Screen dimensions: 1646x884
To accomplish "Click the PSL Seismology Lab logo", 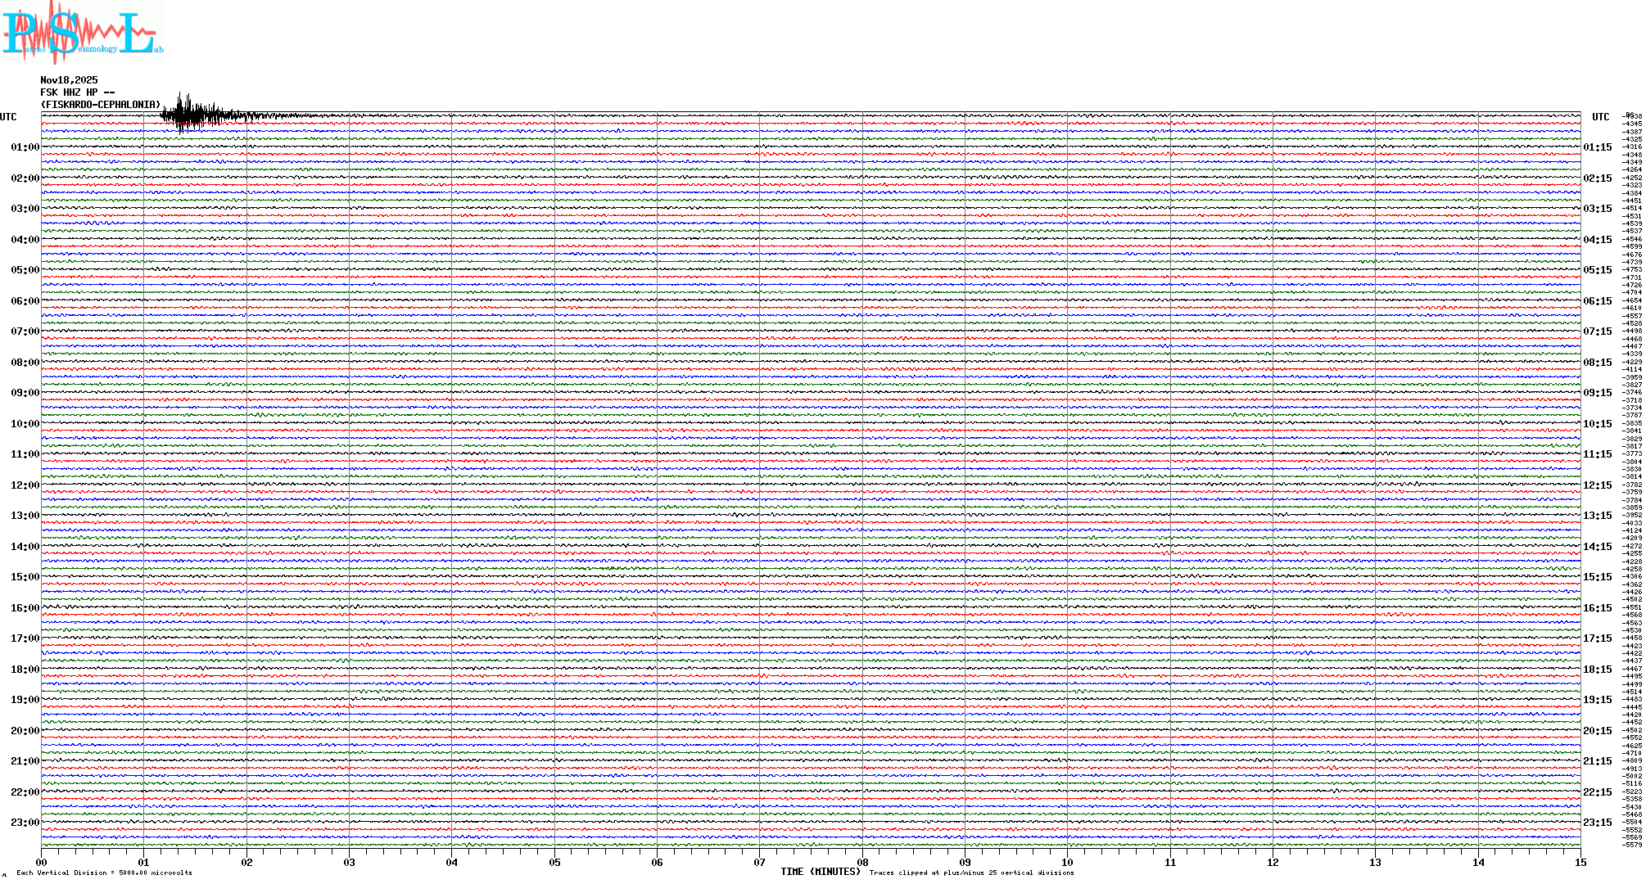I will [x=82, y=33].
